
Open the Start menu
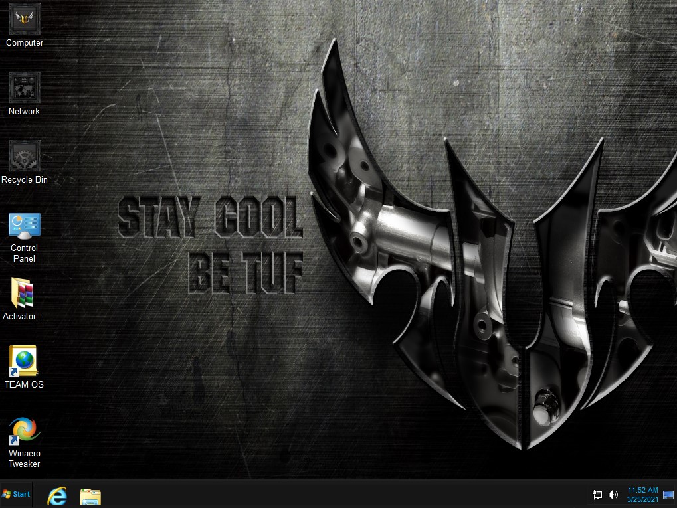tap(17, 494)
